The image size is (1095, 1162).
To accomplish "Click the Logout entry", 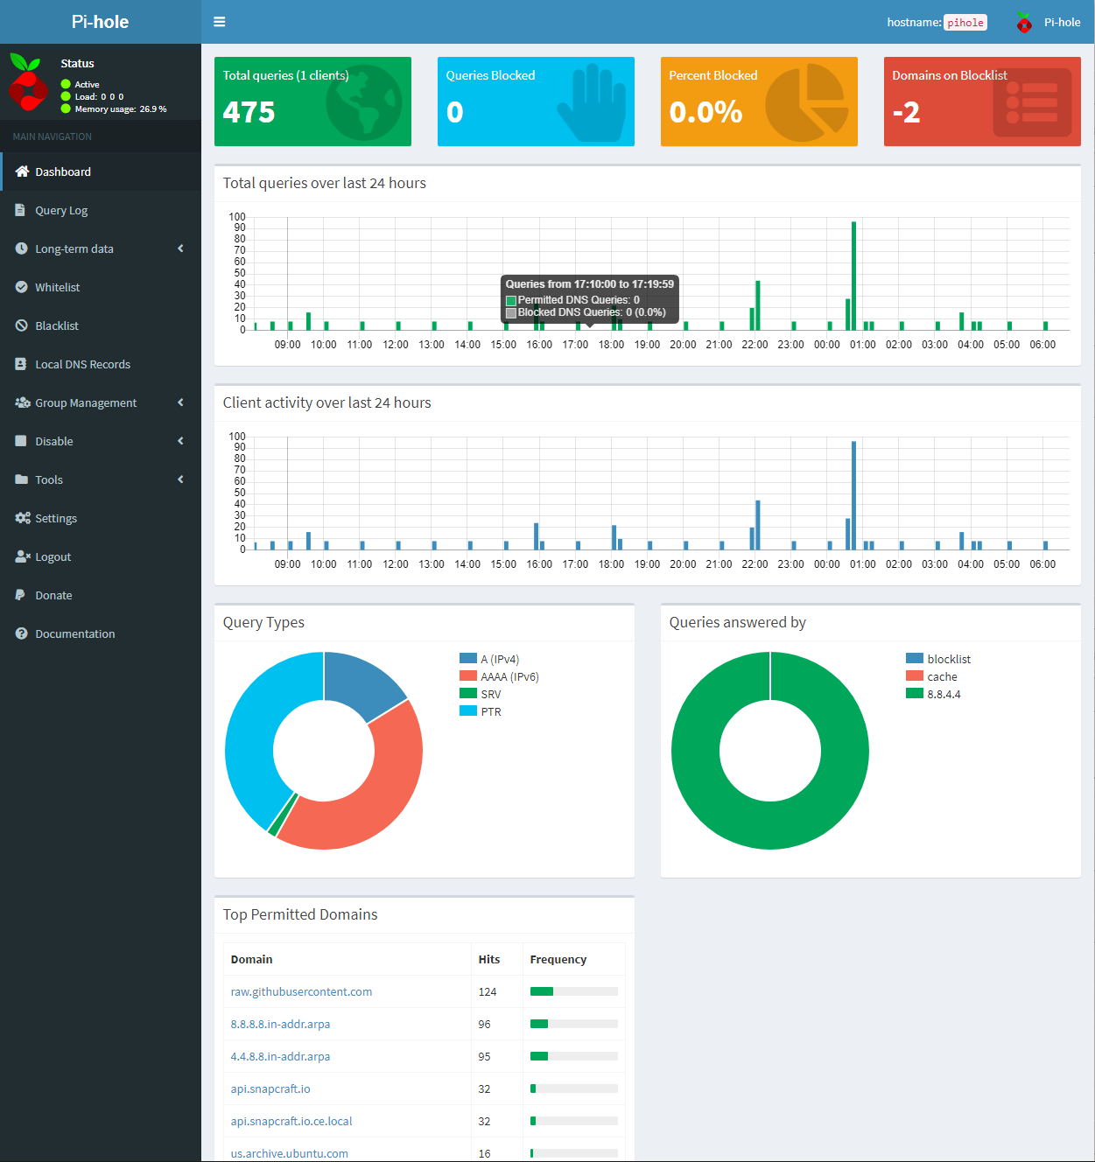I will [53, 556].
